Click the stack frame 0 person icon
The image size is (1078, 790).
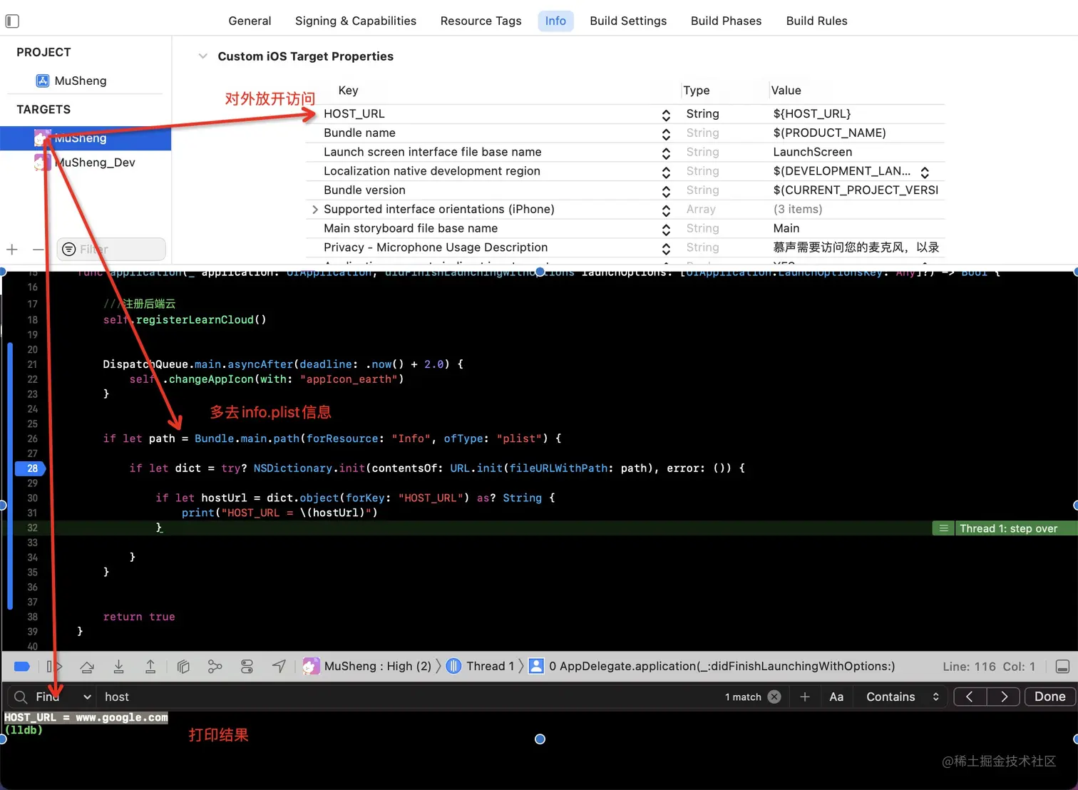pyautogui.click(x=536, y=667)
